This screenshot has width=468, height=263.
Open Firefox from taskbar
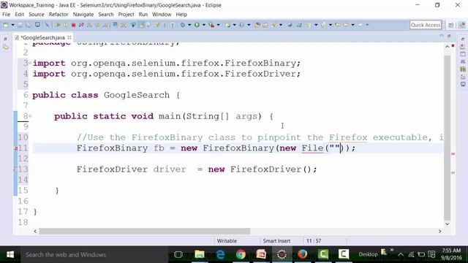click(x=302, y=254)
